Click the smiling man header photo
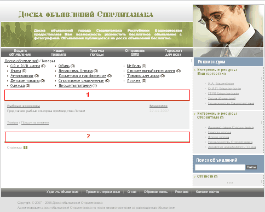Image resolution: width=265 pixels, height=212 pixels. [x=228, y=31]
